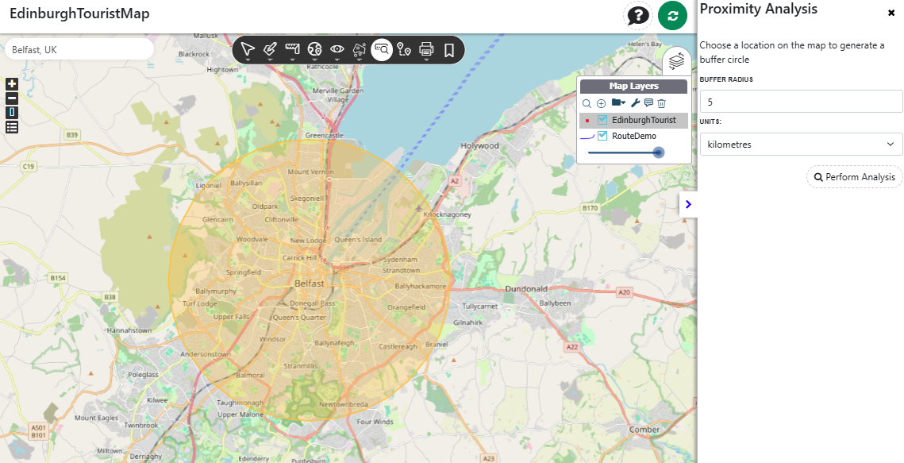Open the folder dropdown in Map Layers
The height and width of the screenshot is (463, 904).
click(x=618, y=102)
